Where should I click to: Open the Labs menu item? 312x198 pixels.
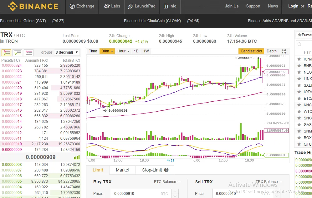[112, 6]
